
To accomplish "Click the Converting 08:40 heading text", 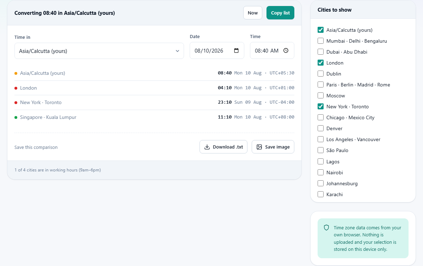I will pos(65,13).
